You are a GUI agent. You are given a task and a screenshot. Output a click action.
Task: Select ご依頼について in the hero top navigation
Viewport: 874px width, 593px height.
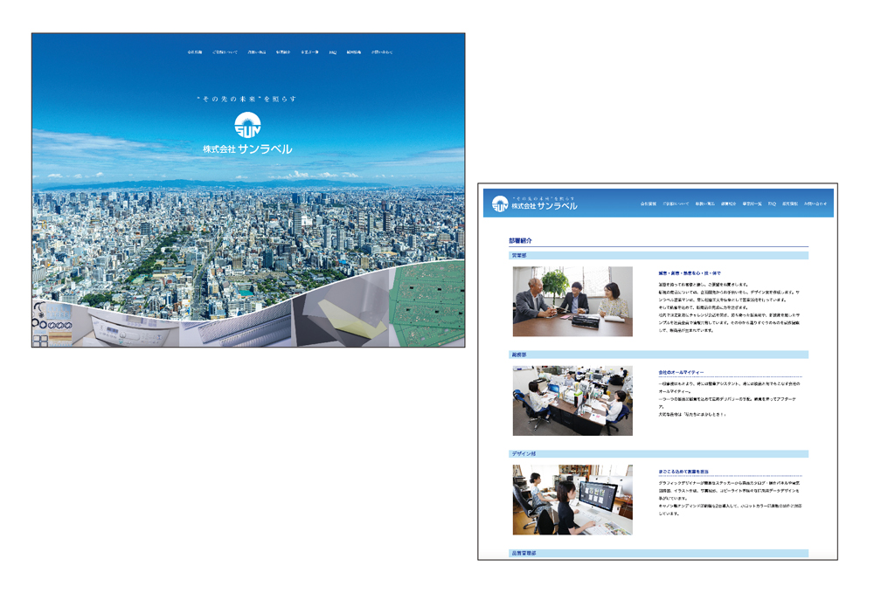pos(225,52)
